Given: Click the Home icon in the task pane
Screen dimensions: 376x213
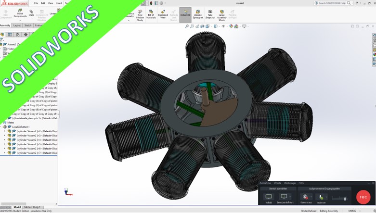Looking at the screenshot, I should (x=374, y=36).
